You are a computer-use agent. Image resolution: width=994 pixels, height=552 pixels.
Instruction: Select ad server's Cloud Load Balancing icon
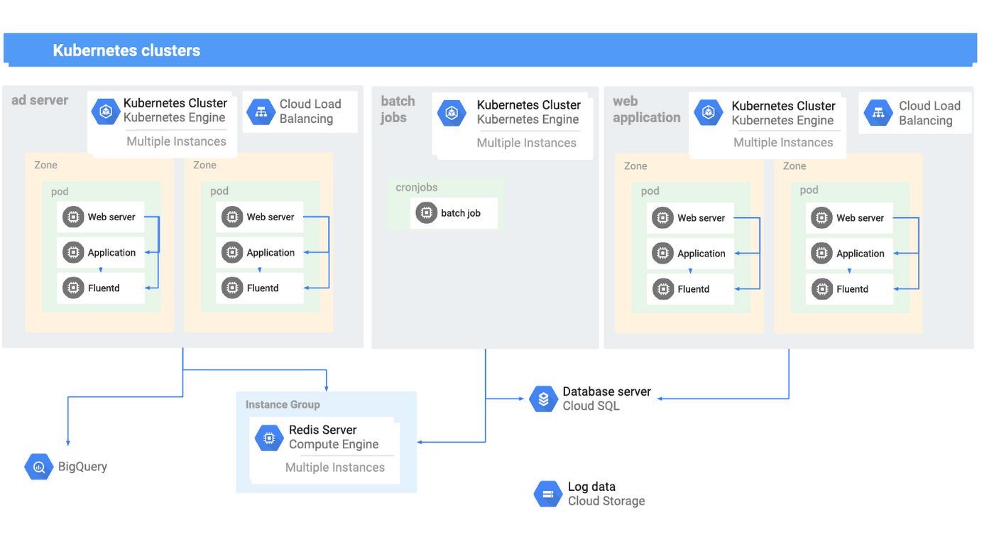pyautogui.click(x=261, y=112)
